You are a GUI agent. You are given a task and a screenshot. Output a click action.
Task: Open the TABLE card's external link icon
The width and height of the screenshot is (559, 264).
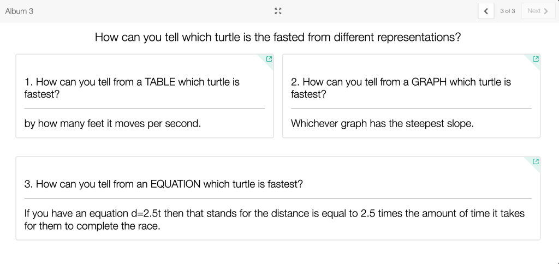[x=269, y=59]
